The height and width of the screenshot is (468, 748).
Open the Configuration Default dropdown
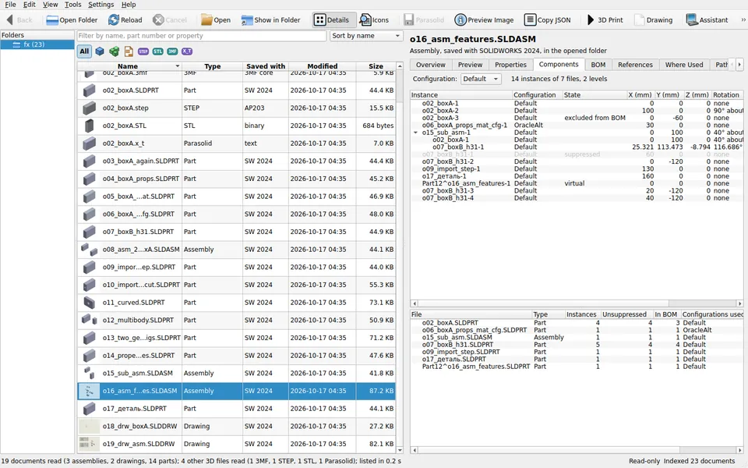click(x=481, y=79)
